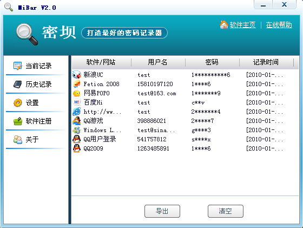This screenshot has height=228, width=303.
Task: Click the 网易POPO smiley icon
Action: click(x=77, y=93)
